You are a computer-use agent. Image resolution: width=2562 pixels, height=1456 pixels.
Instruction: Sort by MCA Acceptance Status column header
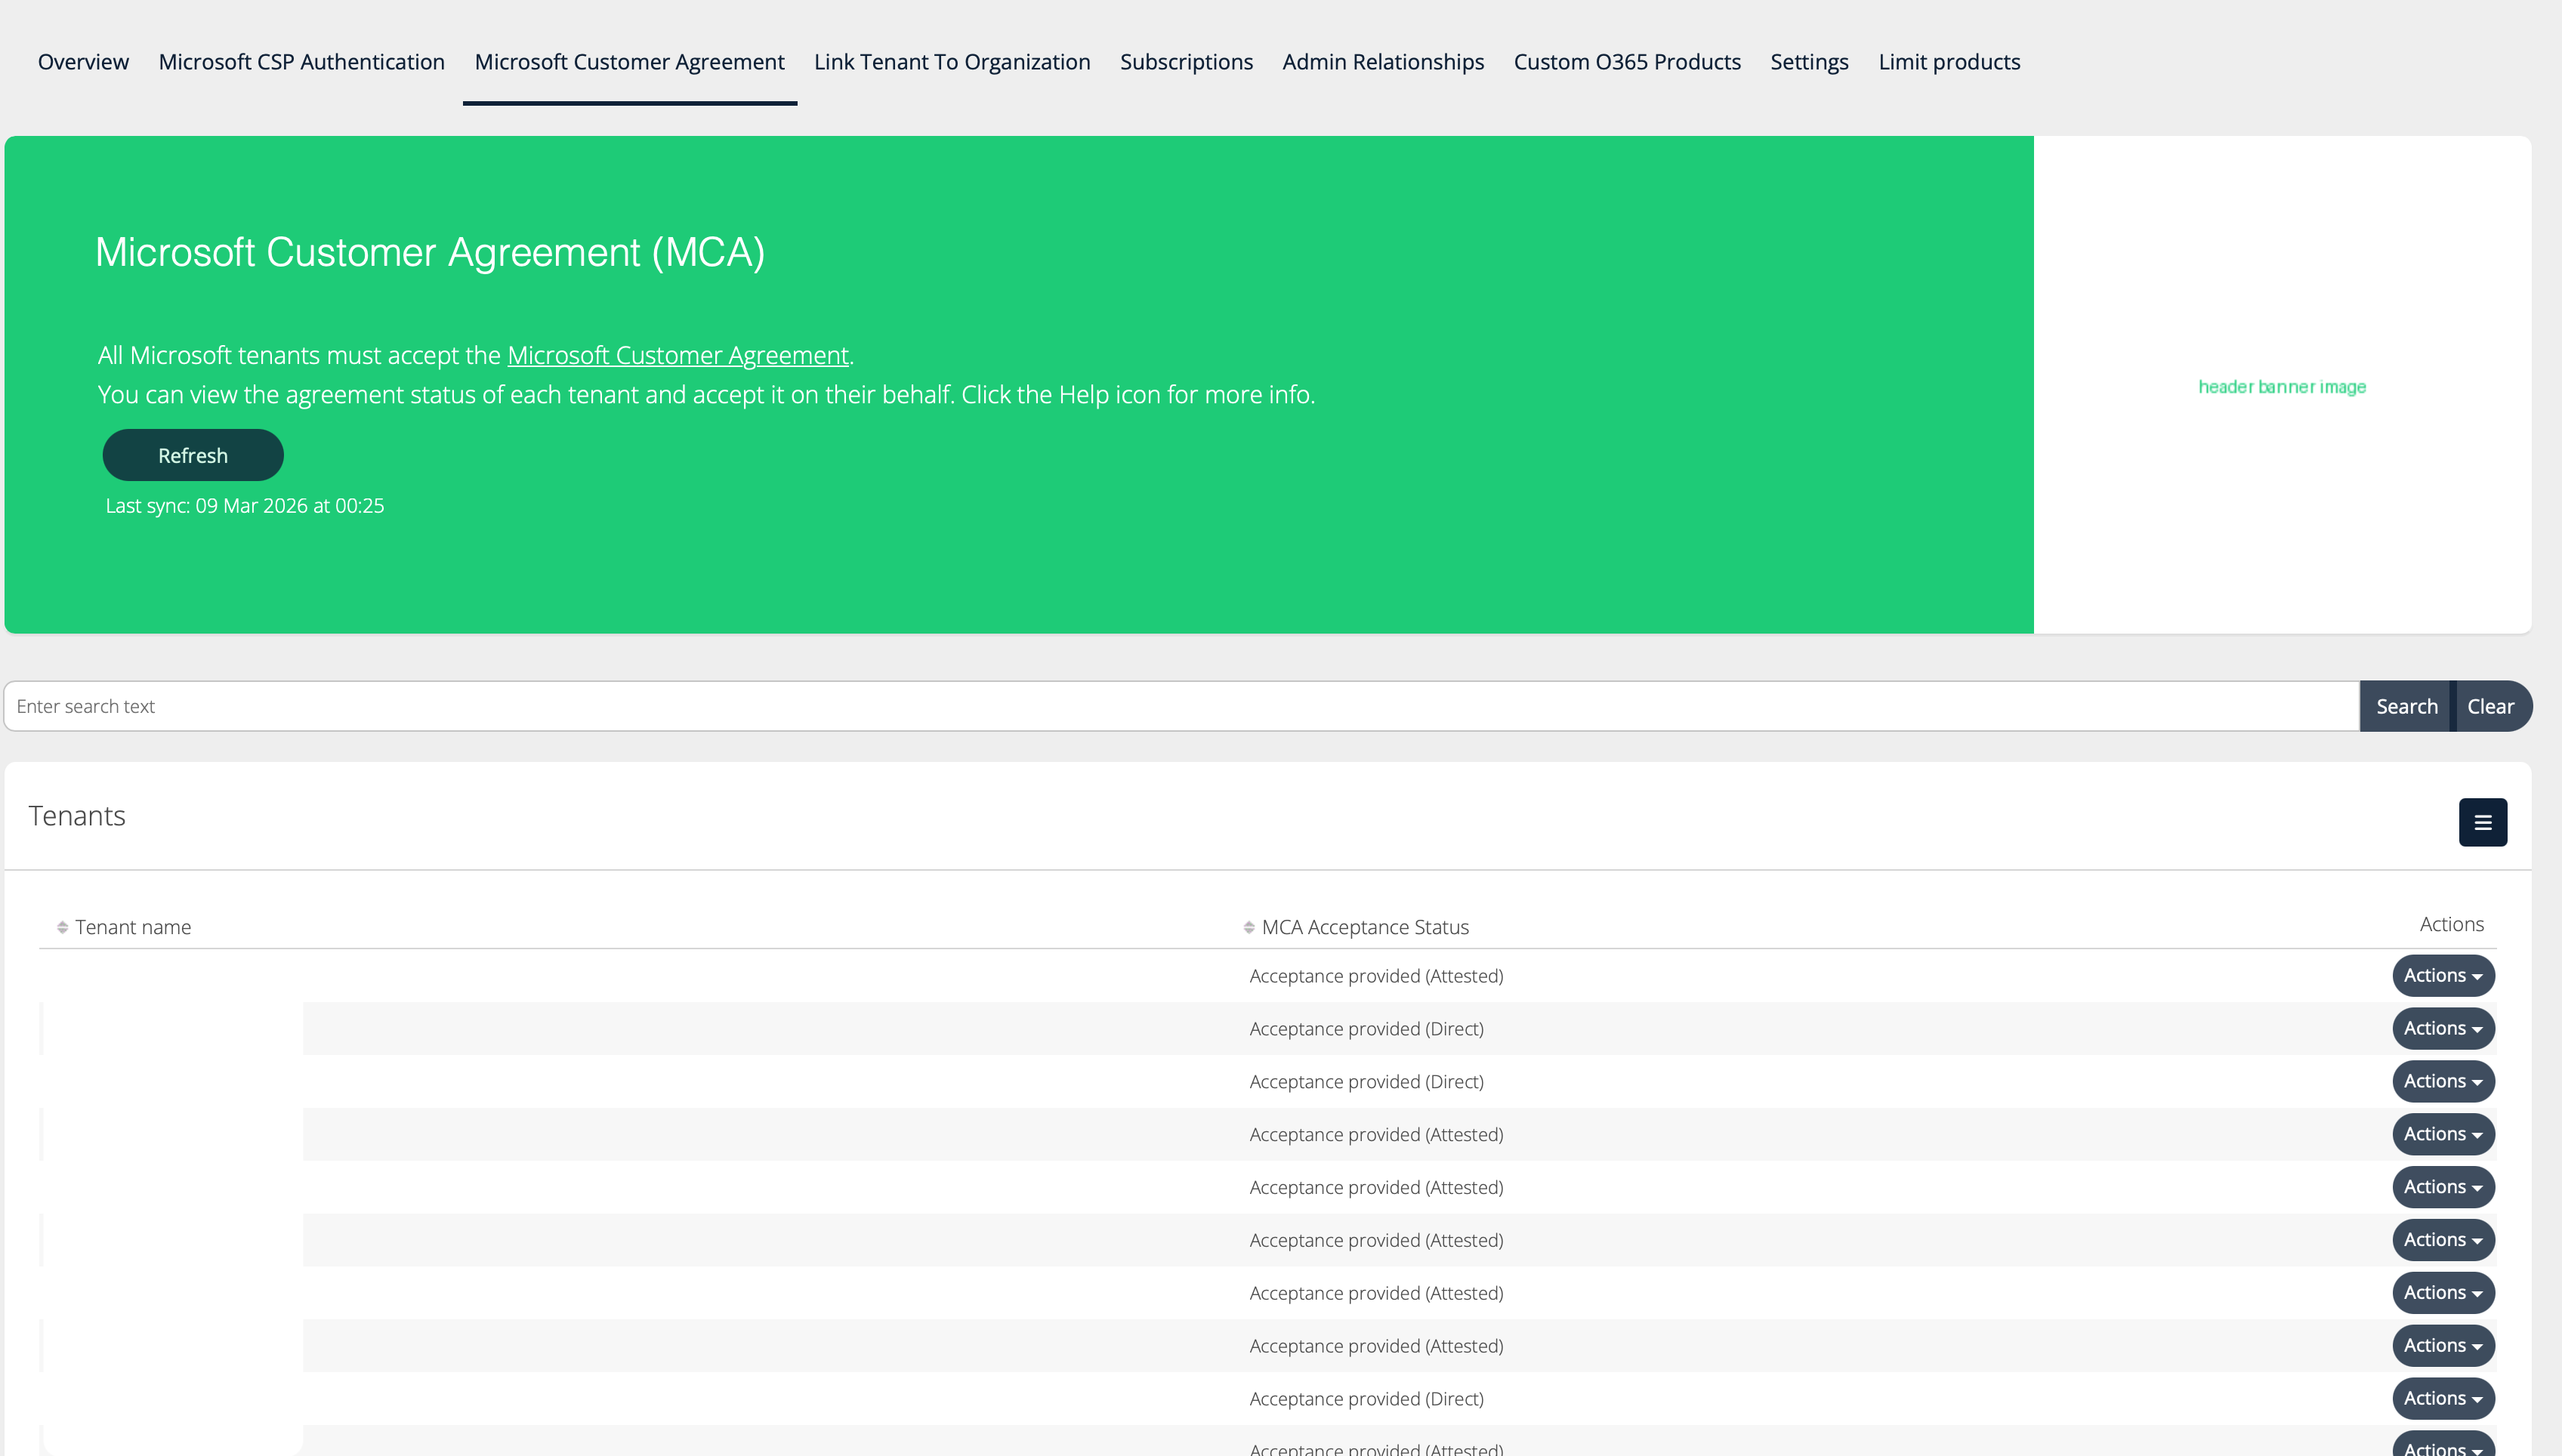pyautogui.click(x=1365, y=928)
